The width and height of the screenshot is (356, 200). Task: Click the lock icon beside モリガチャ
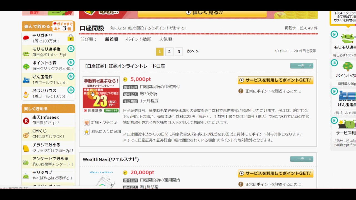(71, 38)
